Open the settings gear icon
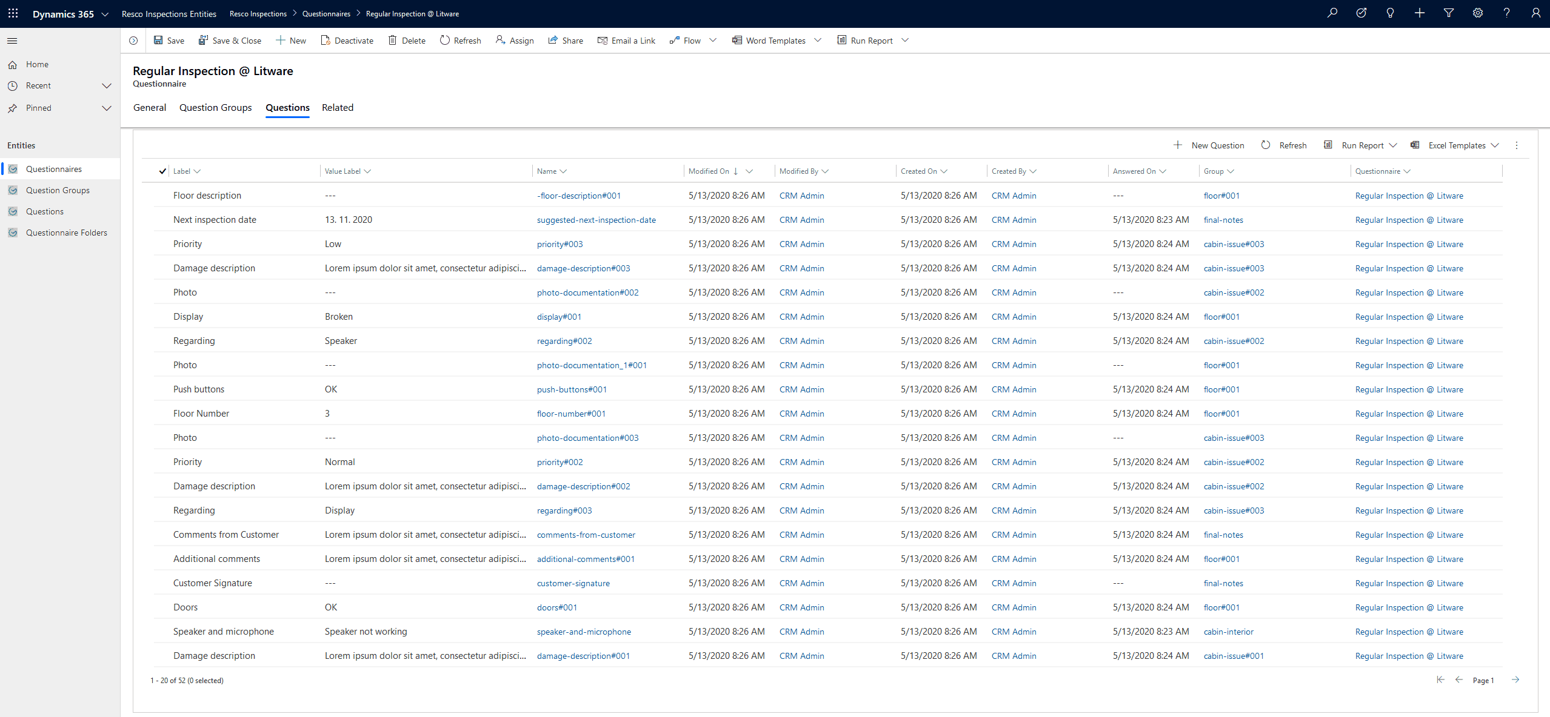The height and width of the screenshot is (717, 1550). tap(1478, 13)
